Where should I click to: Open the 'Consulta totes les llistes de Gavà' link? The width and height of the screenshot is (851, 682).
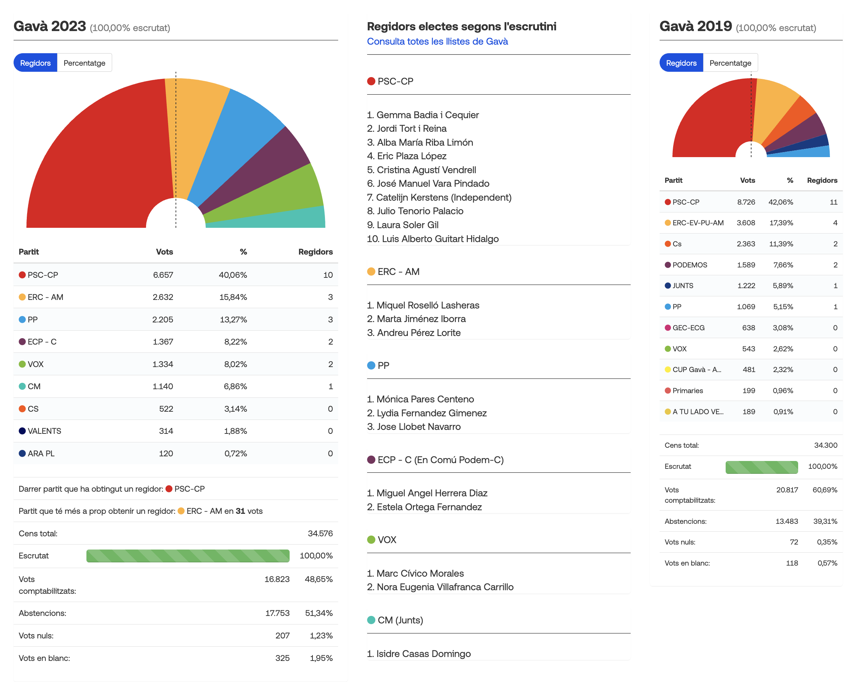(437, 41)
